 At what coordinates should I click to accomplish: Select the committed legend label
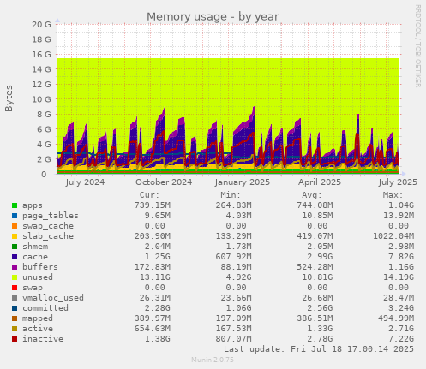45,308
